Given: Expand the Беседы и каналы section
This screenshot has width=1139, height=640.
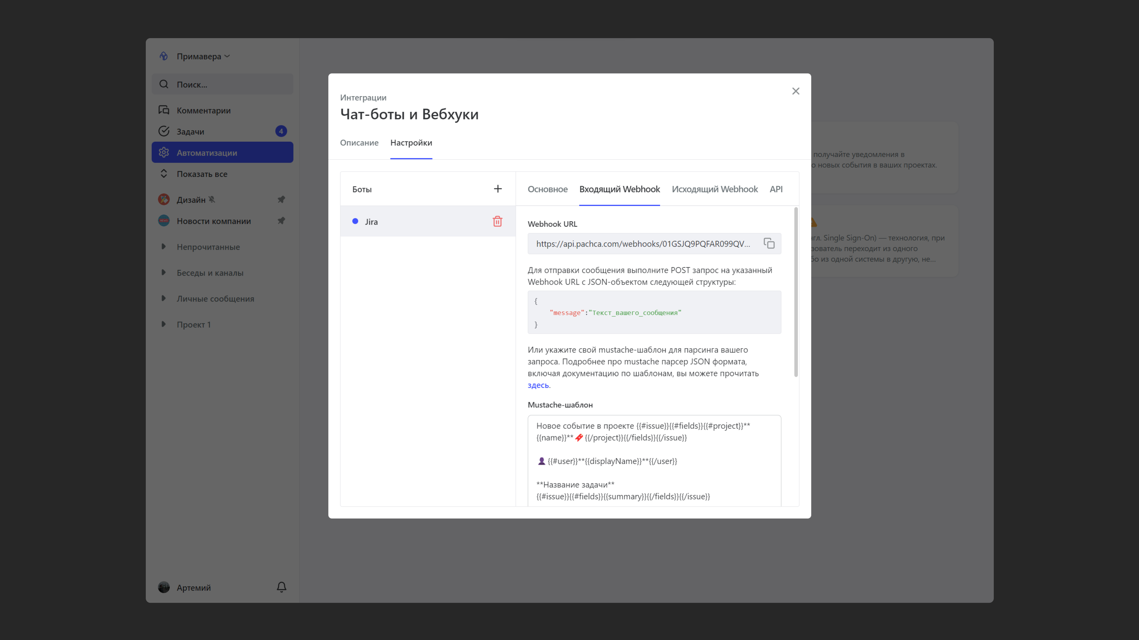Looking at the screenshot, I should 164,272.
